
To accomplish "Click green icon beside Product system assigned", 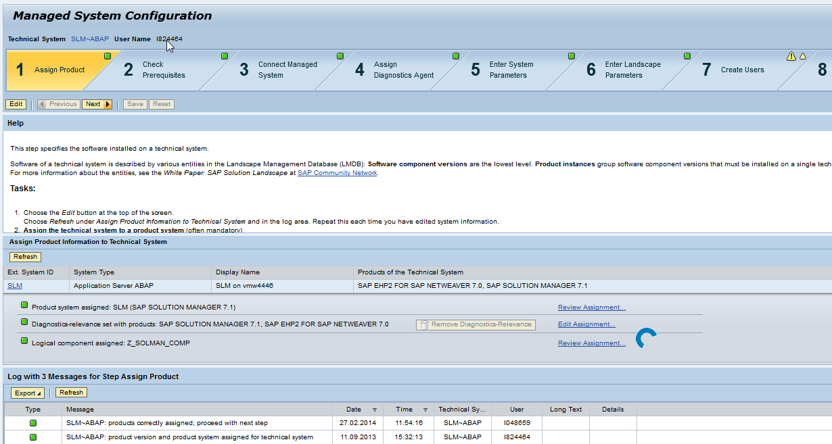I will [24, 305].
